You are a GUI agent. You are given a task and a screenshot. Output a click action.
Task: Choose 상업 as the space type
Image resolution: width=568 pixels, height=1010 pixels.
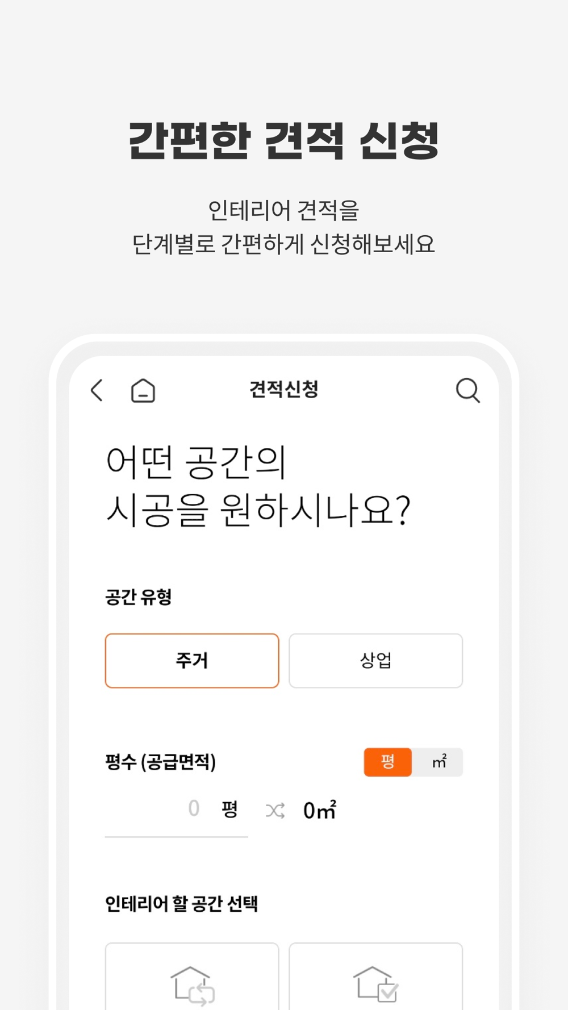(x=375, y=661)
